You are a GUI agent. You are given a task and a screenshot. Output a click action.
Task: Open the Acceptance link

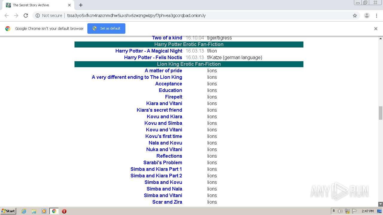(x=169, y=84)
